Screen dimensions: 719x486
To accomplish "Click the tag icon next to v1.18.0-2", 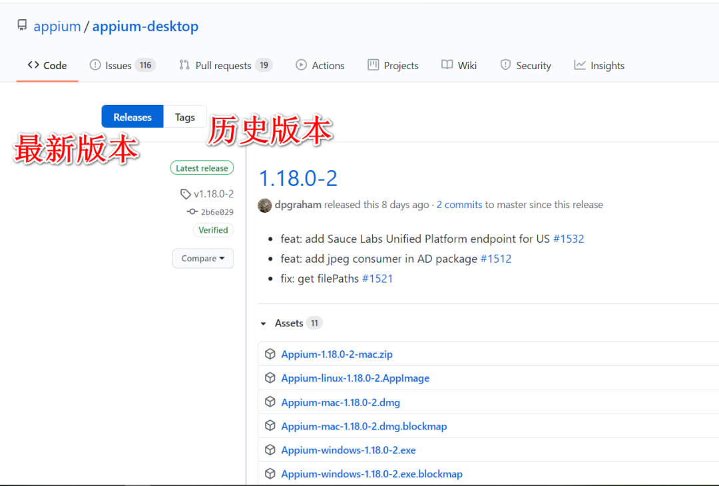I will [185, 194].
